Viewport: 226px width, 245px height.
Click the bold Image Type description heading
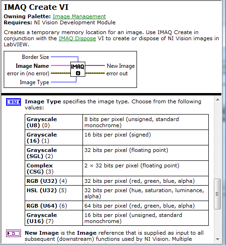[43, 101]
